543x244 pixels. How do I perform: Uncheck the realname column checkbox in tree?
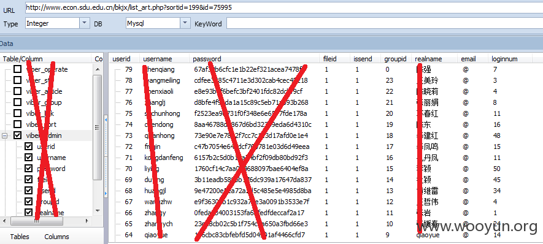click(x=29, y=213)
